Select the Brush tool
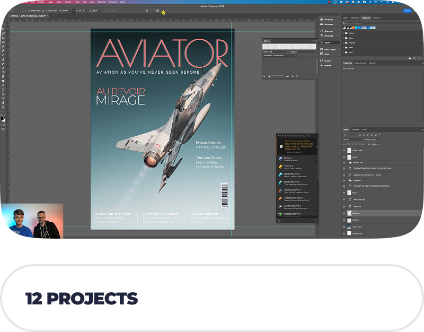The height and width of the screenshot is (332, 424). point(3,55)
